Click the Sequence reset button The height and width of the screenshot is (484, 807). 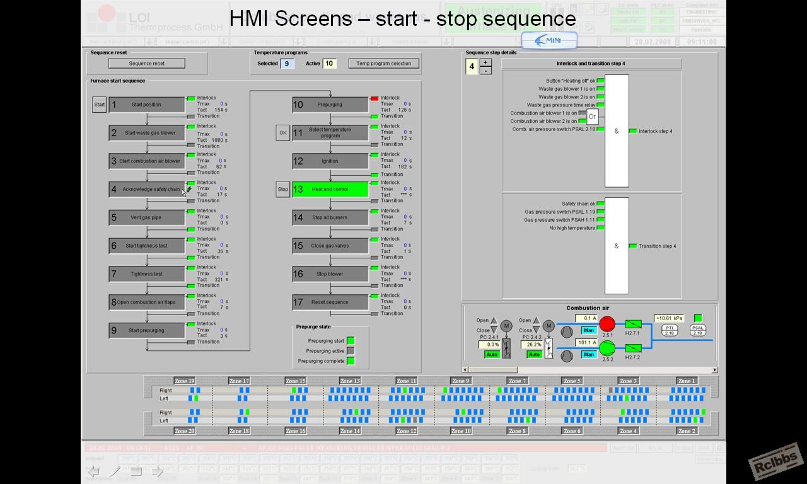(x=147, y=63)
